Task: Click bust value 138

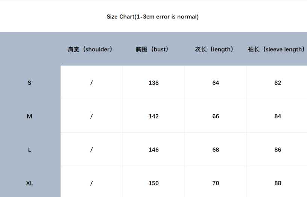Action: (153, 83)
